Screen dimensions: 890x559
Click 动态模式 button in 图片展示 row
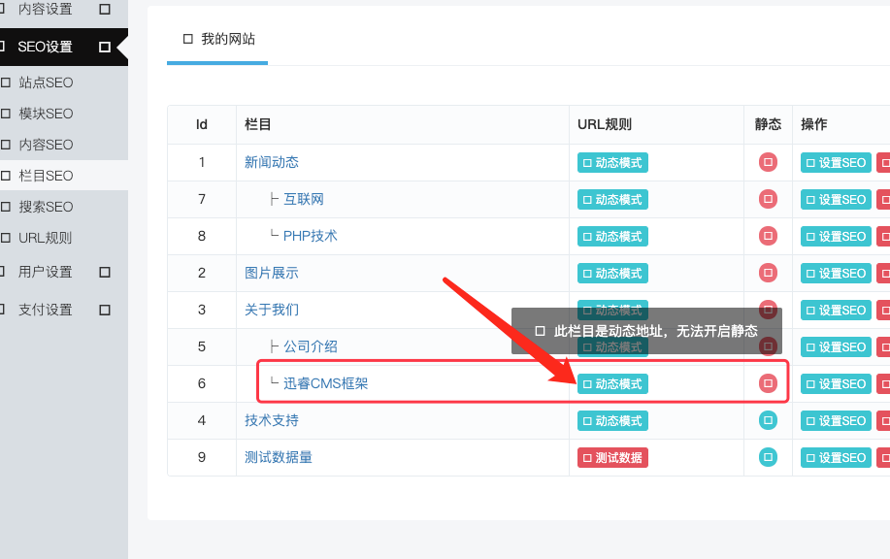[612, 274]
